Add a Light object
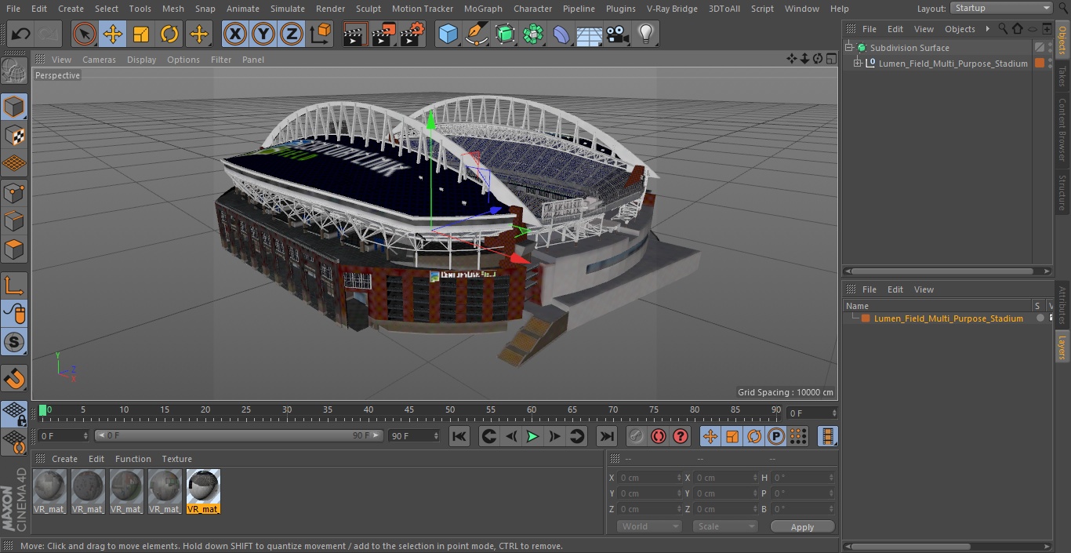This screenshot has height=553, width=1071. coord(646,34)
